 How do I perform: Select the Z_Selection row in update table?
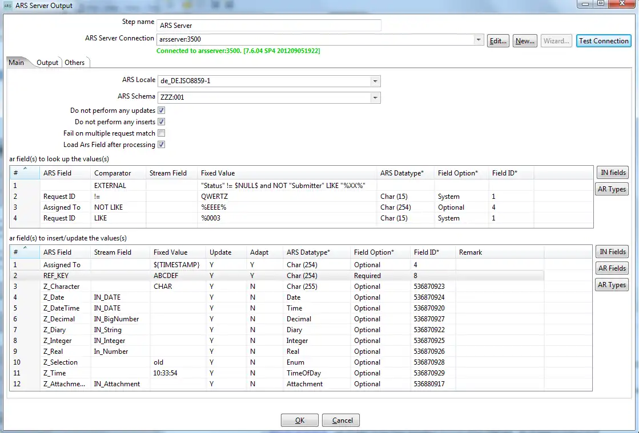pyautogui.click(x=61, y=362)
